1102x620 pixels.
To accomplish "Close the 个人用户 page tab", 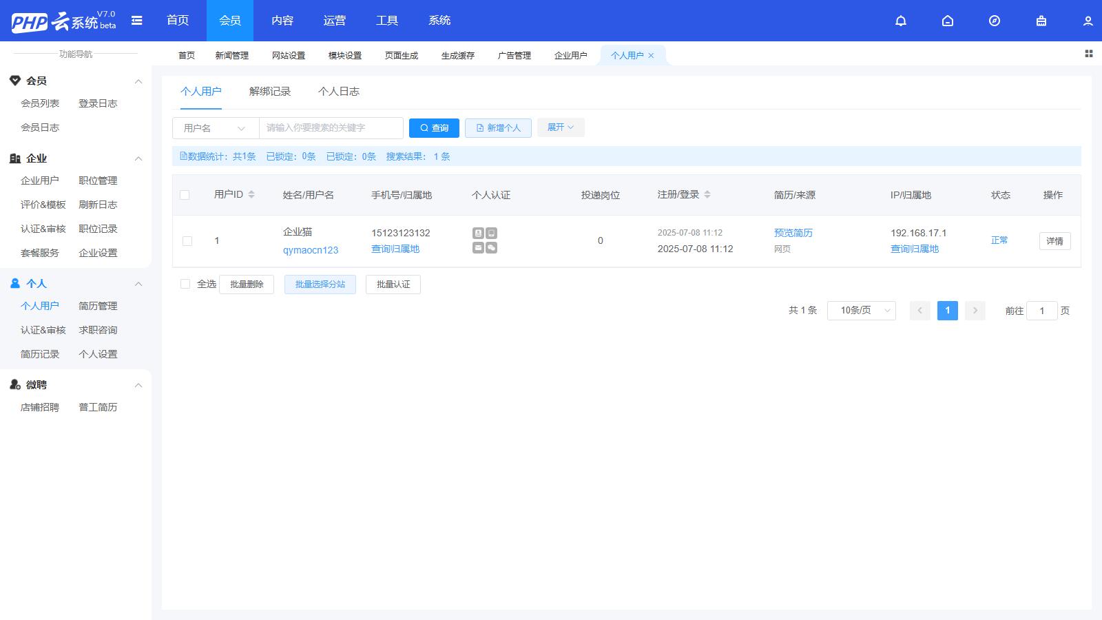I will (x=651, y=56).
